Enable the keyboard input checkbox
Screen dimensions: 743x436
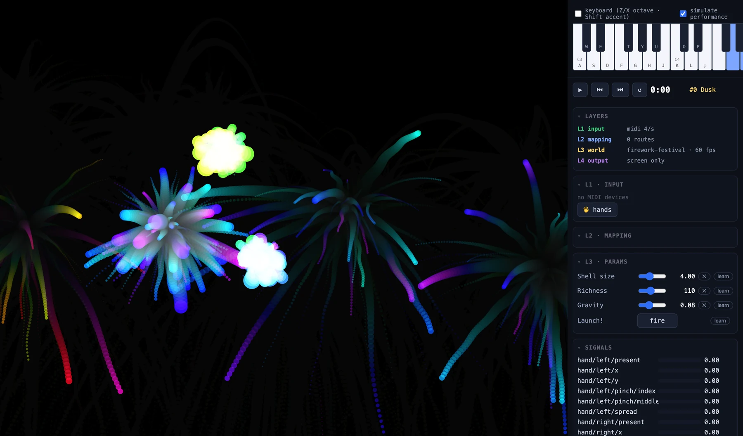[578, 14]
